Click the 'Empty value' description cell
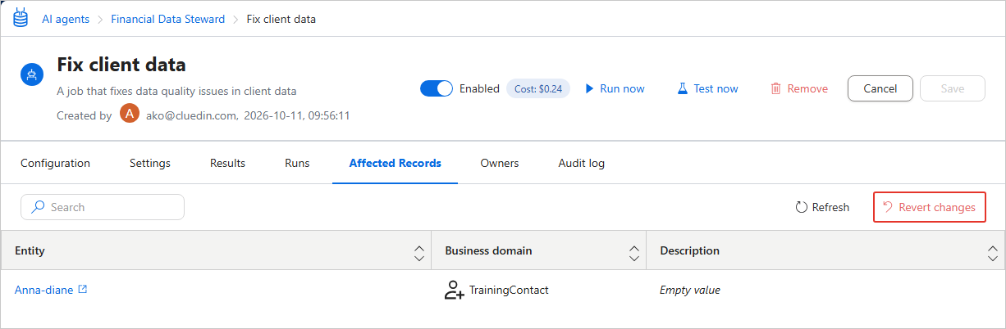Image resolution: width=1006 pixels, height=329 pixels. (x=690, y=290)
